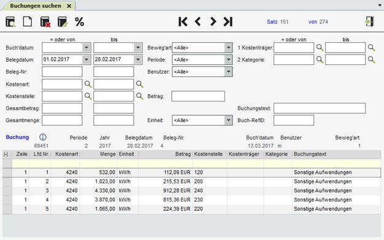Select the row with amount 112,09 EUR

(192, 173)
